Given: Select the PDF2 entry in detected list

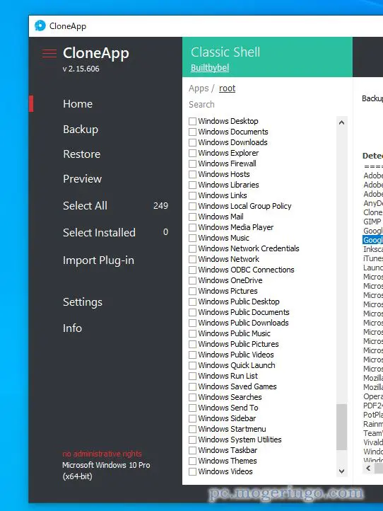Looking at the screenshot, I should pos(373,406).
